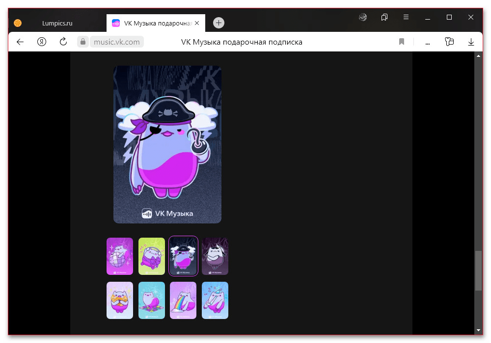Open the bookmarks collection icon in the title bar
Screen dimensions: 491x343
click(x=384, y=17)
